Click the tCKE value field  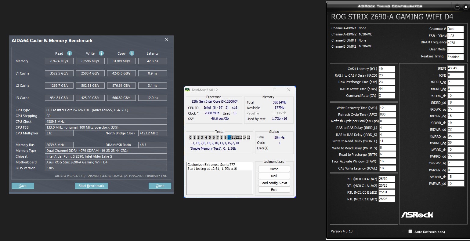coord(456,75)
